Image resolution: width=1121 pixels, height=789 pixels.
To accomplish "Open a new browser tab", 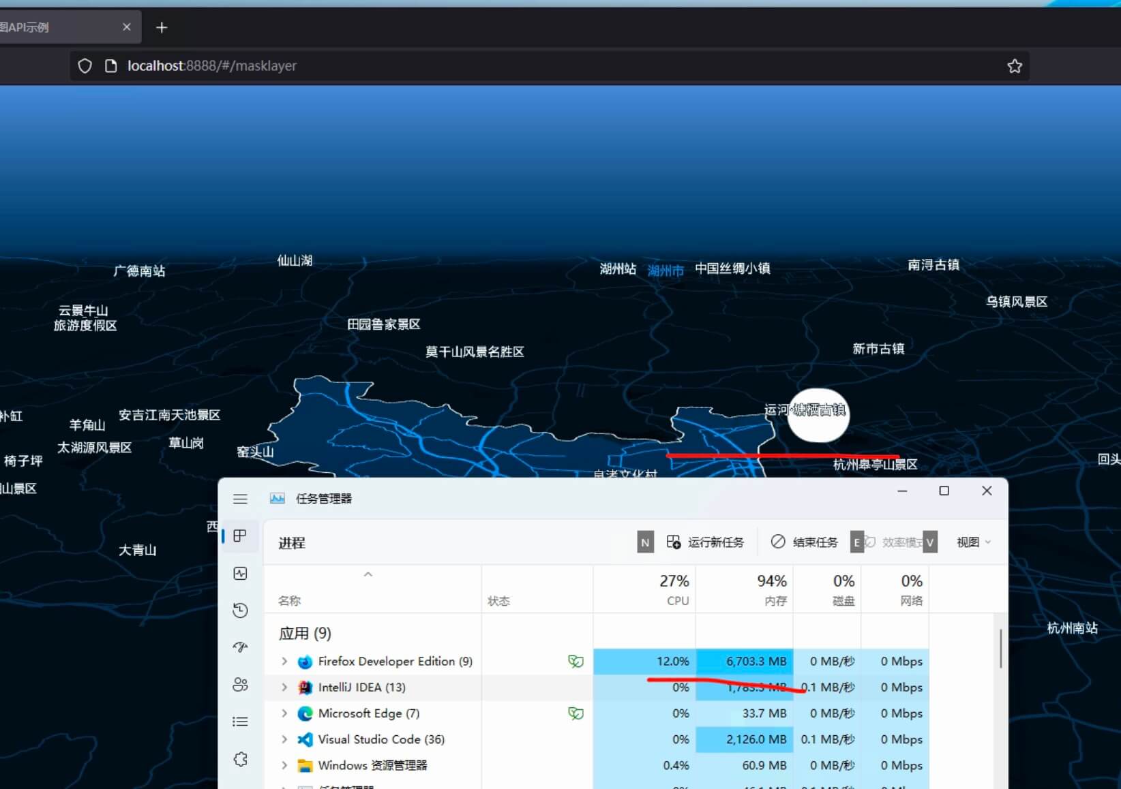I will click(162, 27).
